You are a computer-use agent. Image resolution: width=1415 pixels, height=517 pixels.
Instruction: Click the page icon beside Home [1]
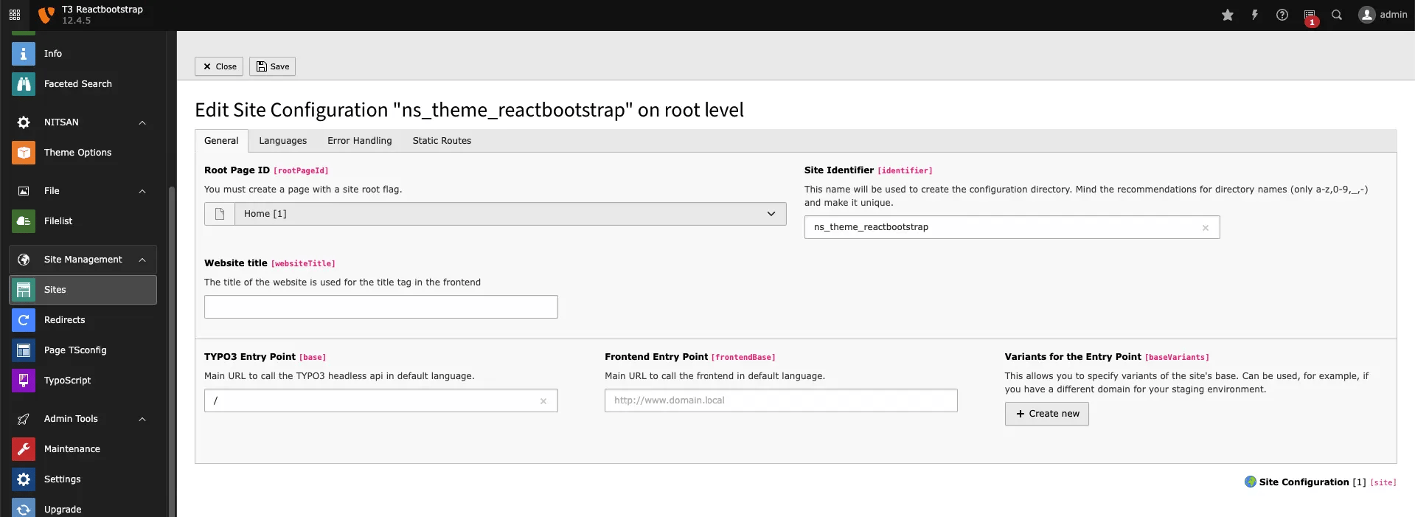point(220,214)
